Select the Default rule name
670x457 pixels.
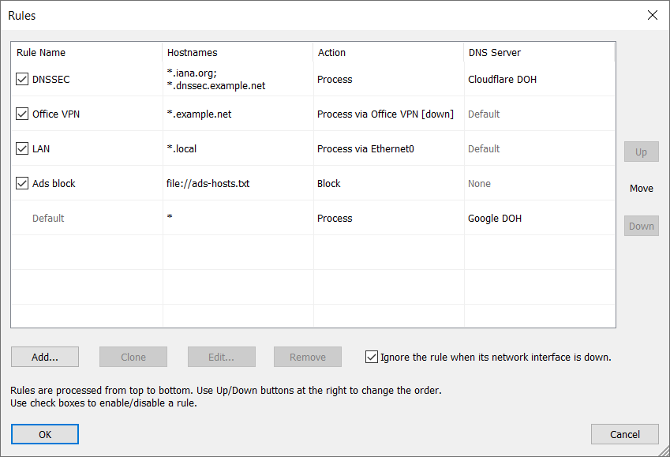point(48,218)
